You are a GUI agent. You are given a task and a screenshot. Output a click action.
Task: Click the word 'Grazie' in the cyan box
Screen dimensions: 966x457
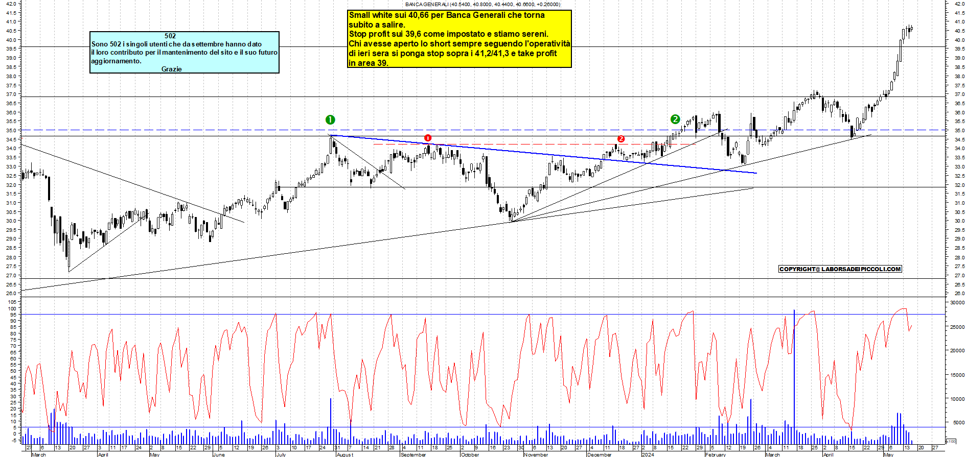point(172,69)
